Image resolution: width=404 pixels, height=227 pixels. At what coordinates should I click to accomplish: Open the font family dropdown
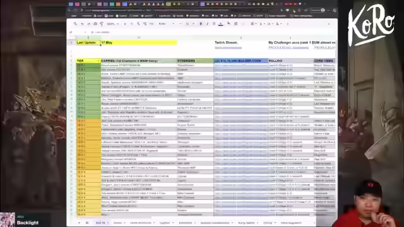pos(166,24)
